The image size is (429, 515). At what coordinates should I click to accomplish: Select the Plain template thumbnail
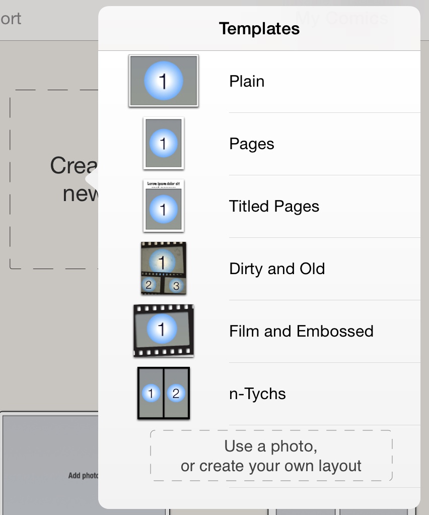164,81
